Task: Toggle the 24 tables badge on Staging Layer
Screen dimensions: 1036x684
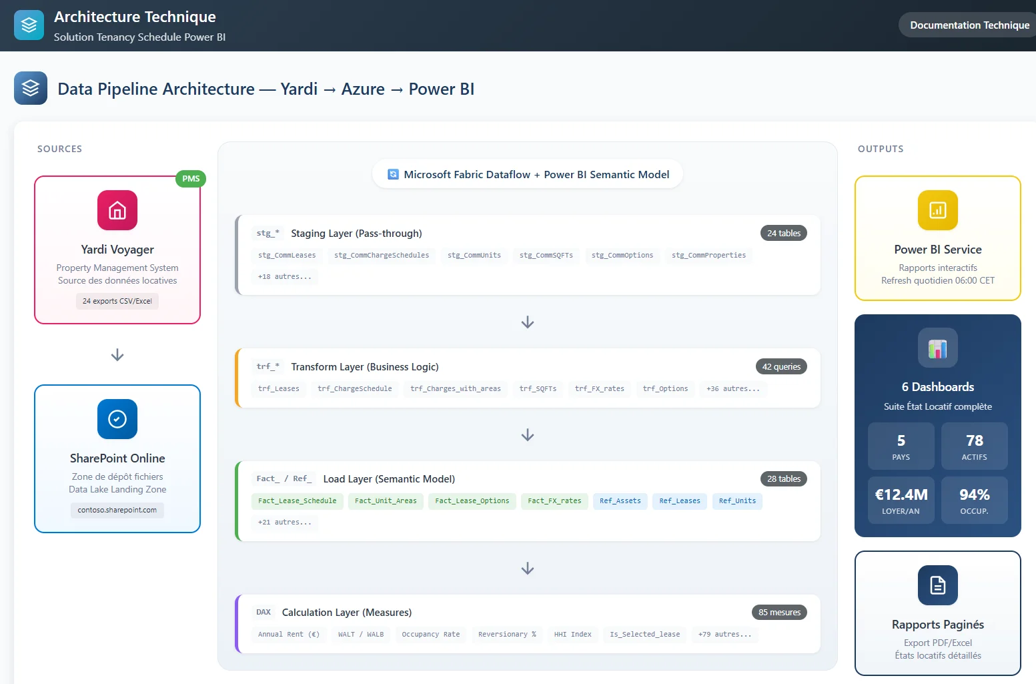Action: (x=783, y=233)
